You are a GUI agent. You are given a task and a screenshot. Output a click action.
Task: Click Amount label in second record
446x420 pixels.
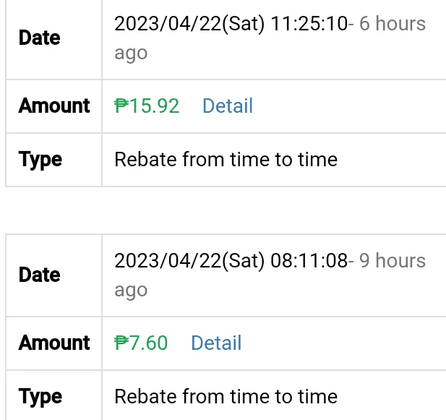tap(54, 343)
